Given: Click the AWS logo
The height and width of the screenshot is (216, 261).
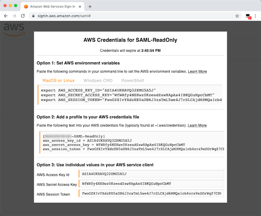Looking at the screenshot, I should (x=14, y=30).
